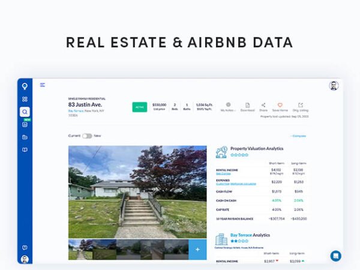This screenshot has height=270, width=360.
Task: Click the lightbulb logo at sidebar top
Action: [x=25, y=86]
